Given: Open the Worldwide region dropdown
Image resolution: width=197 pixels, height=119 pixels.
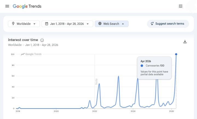Looking at the screenshot, I should click(24, 24).
